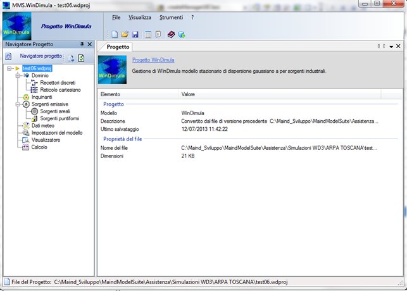Click the File del Progetto path in status bar
Viewport: 407px width, 291px height.
[x=171, y=282]
